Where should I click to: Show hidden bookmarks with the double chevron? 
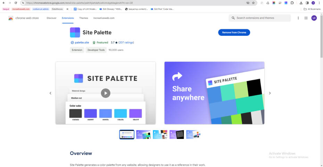tap(67, 9)
